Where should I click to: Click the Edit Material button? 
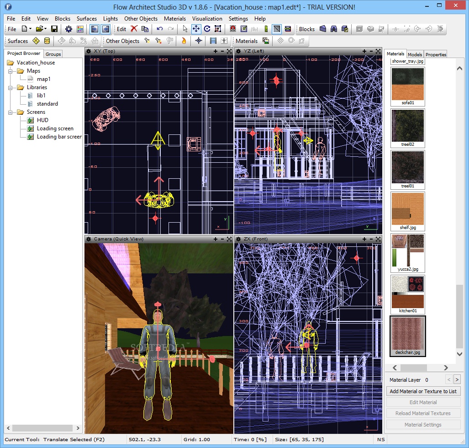[423, 402]
